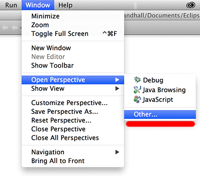Expand the Show View submenu arrow
Viewport: 200px width, 176px height.
tap(117, 88)
